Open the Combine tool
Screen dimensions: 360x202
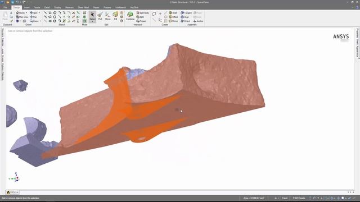pyautogui.click(x=130, y=16)
